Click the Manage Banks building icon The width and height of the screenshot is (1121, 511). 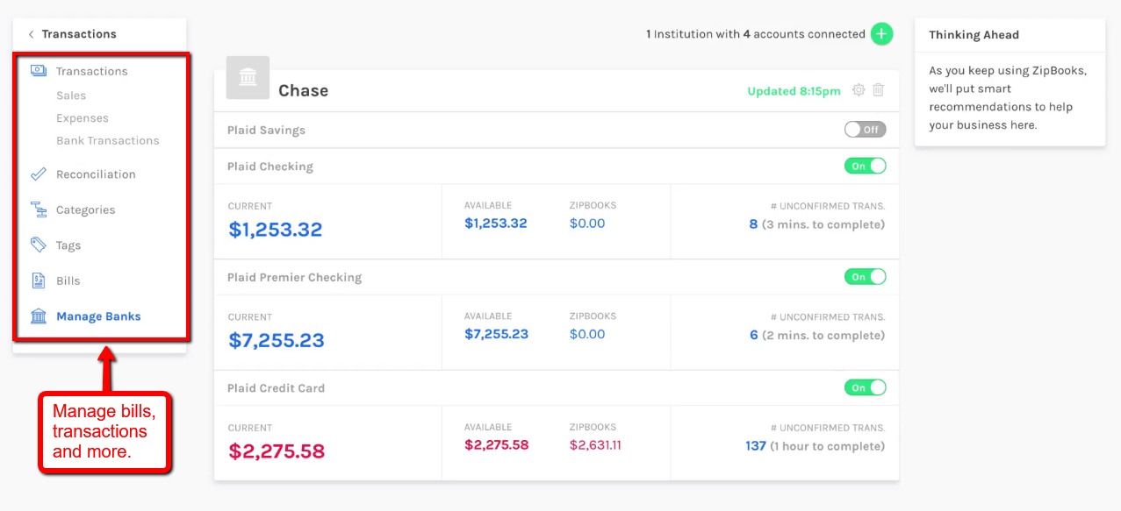39,316
